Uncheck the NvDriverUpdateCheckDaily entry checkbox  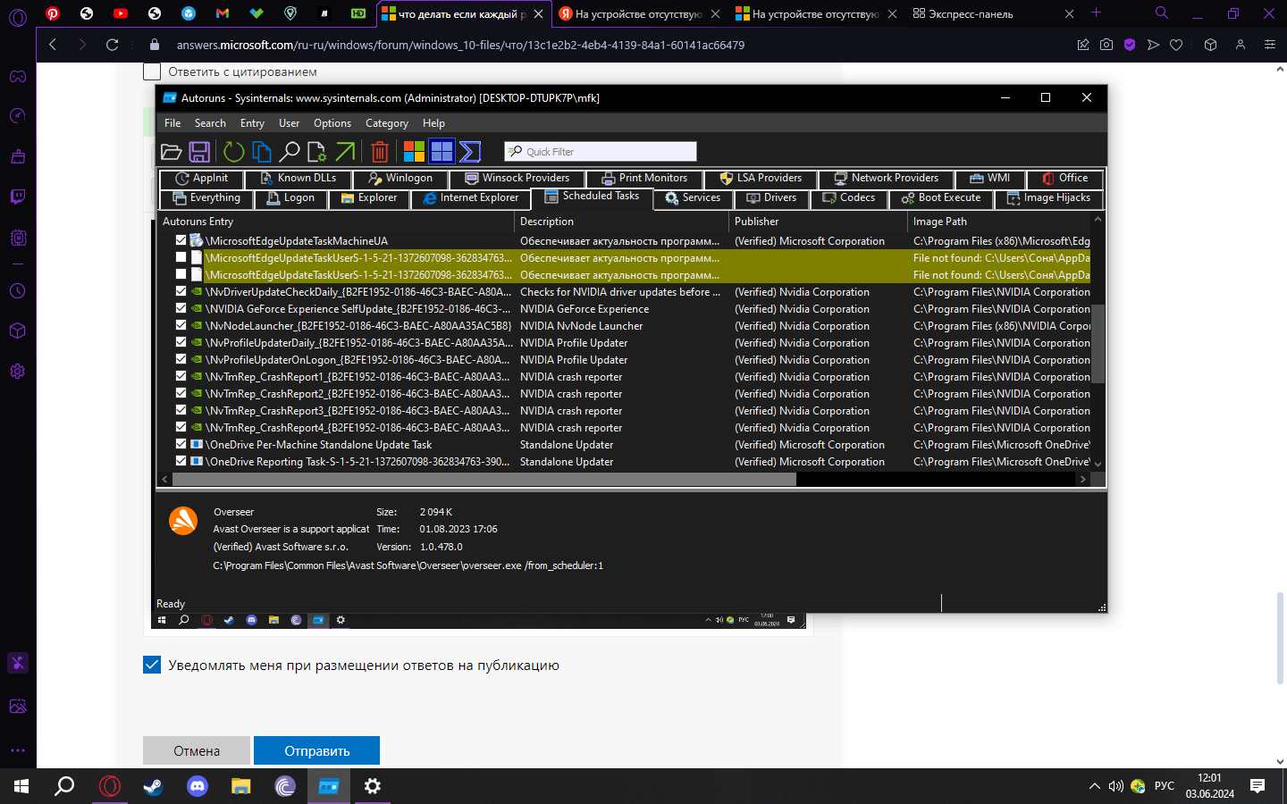pos(181,291)
